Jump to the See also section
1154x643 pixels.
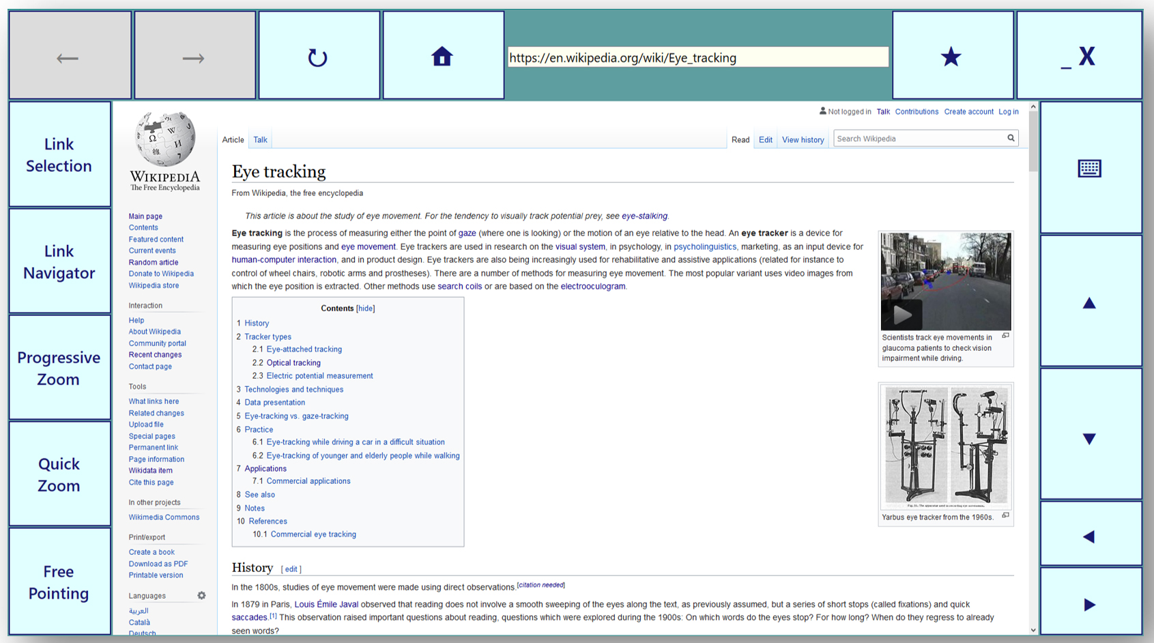click(x=260, y=495)
